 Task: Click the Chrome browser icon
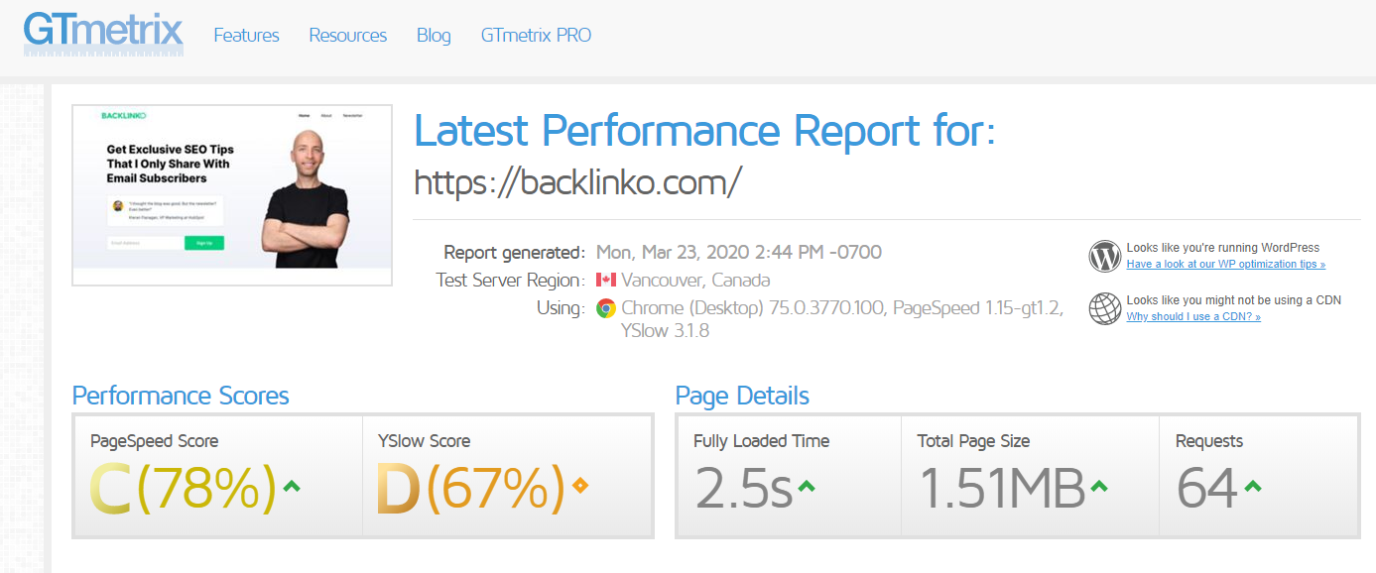click(x=606, y=308)
